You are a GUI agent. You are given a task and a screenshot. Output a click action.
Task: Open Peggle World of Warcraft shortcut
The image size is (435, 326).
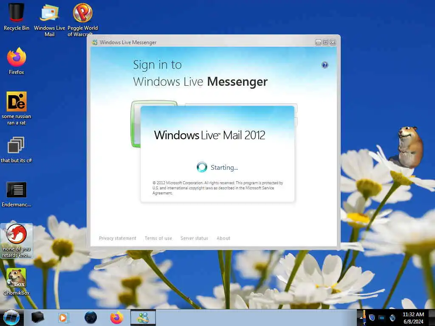(82, 20)
